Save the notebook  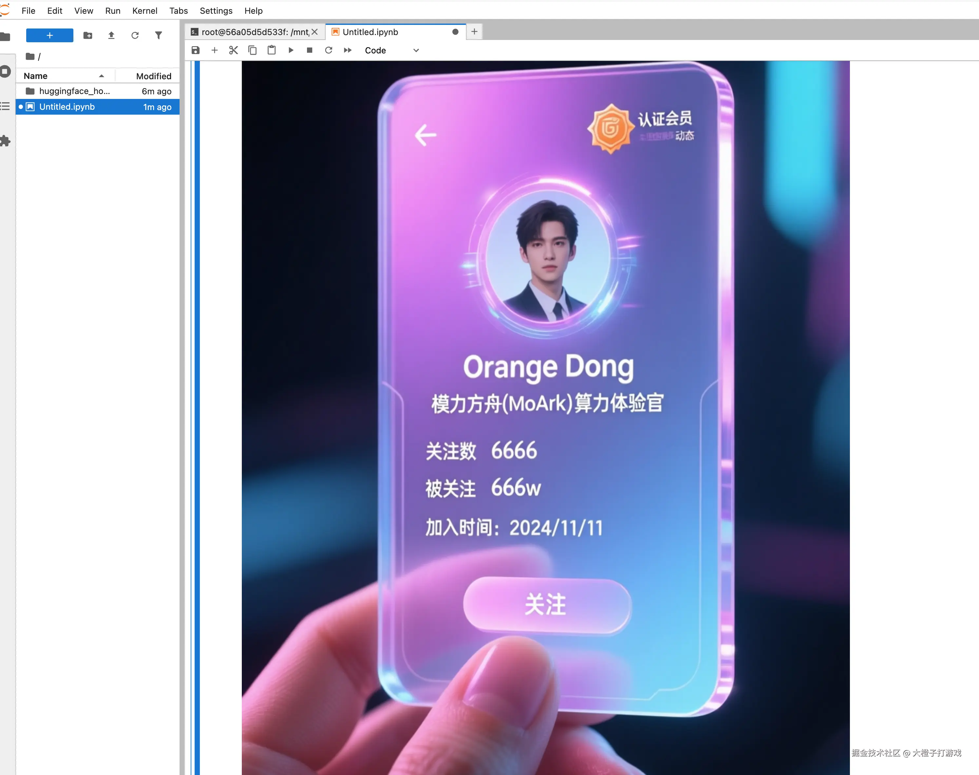coord(196,50)
